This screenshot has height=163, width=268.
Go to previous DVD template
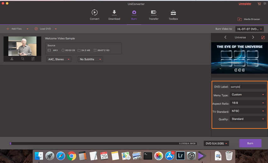pyautogui.click(x=225, y=37)
